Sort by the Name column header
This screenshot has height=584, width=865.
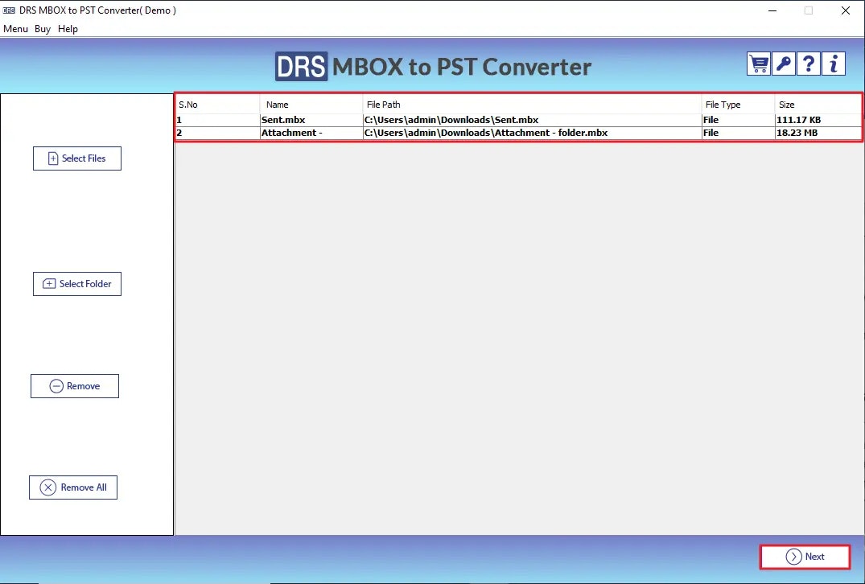tap(311, 105)
